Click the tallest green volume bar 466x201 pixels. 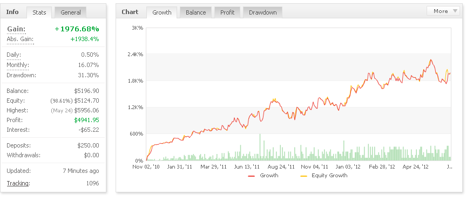point(260,147)
